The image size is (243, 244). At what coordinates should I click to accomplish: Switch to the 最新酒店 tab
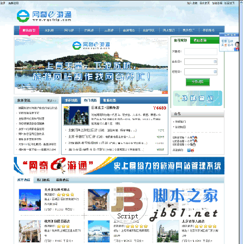coord(62,180)
